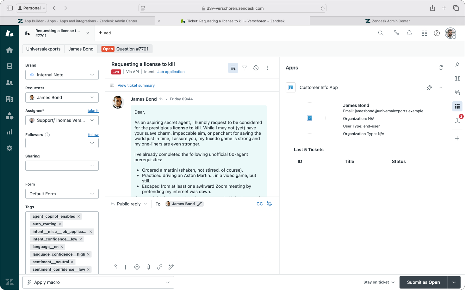Open the Public reply channel dropdown

[x=129, y=204]
